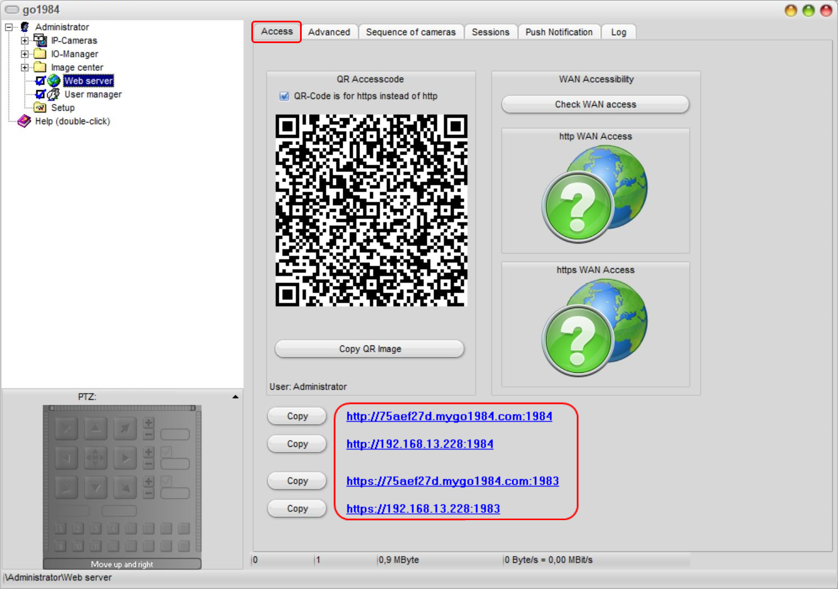Toggle QR-Code is for https instead of http

tap(284, 96)
